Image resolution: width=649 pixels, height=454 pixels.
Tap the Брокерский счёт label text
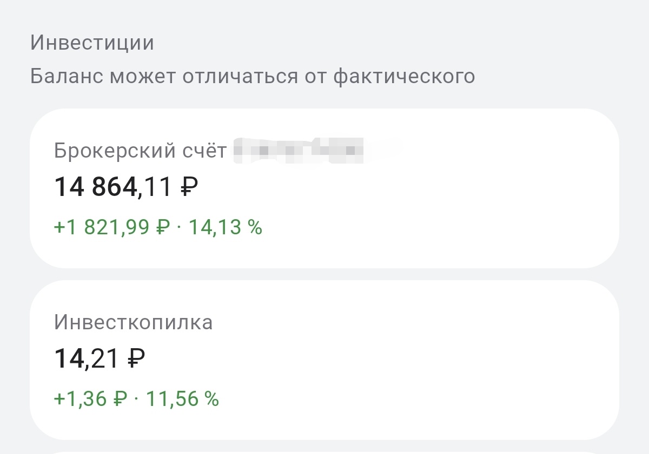[140, 151]
